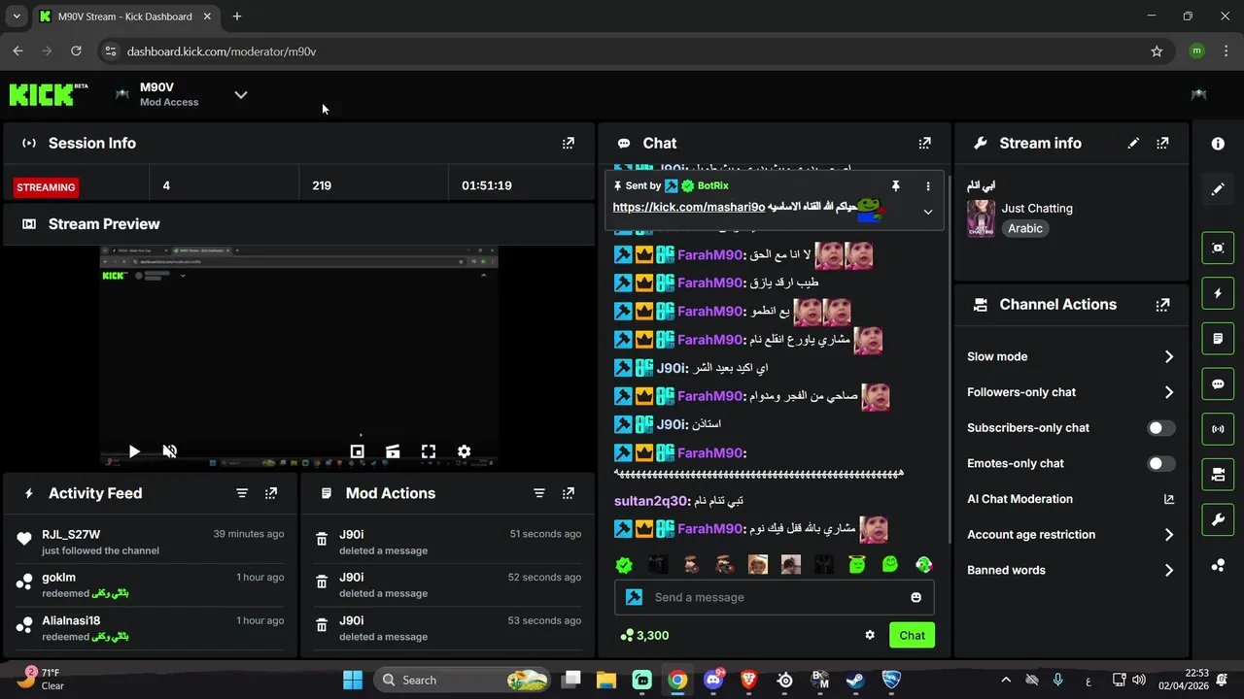Click the Just Chatting category thumbnail
The height and width of the screenshot is (699, 1244).
click(981, 218)
